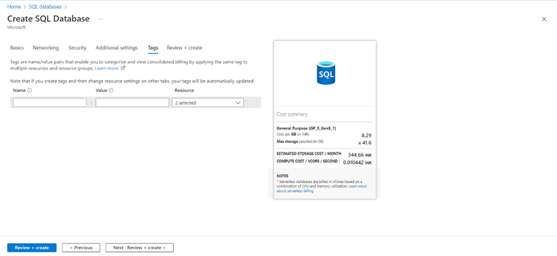This screenshot has width=557, height=256.
Task: Open the Additional settings tab
Action: (x=117, y=47)
